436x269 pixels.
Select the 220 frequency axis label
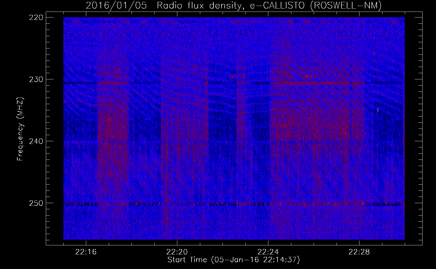coord(36,17)
